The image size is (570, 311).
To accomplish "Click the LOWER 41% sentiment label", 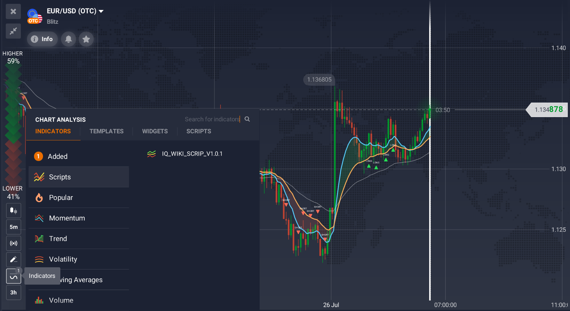I will (x=13, y=193).
